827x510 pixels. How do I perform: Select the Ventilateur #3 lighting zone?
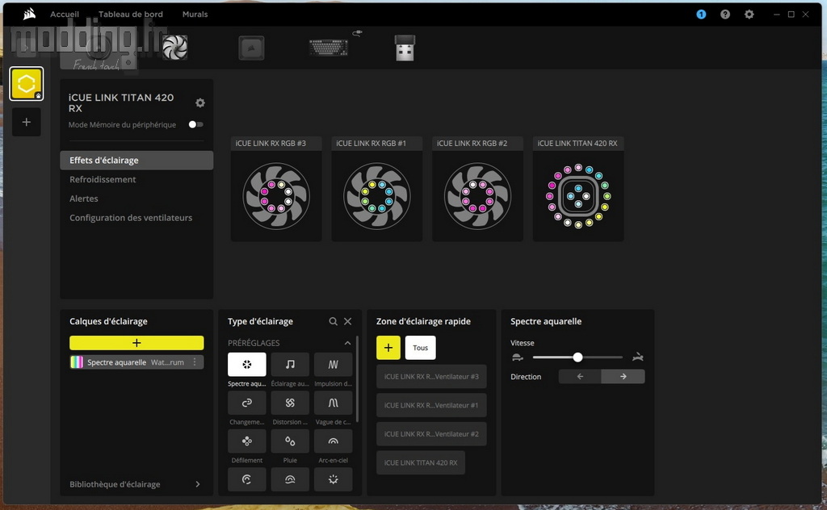(x=431, y=377)
